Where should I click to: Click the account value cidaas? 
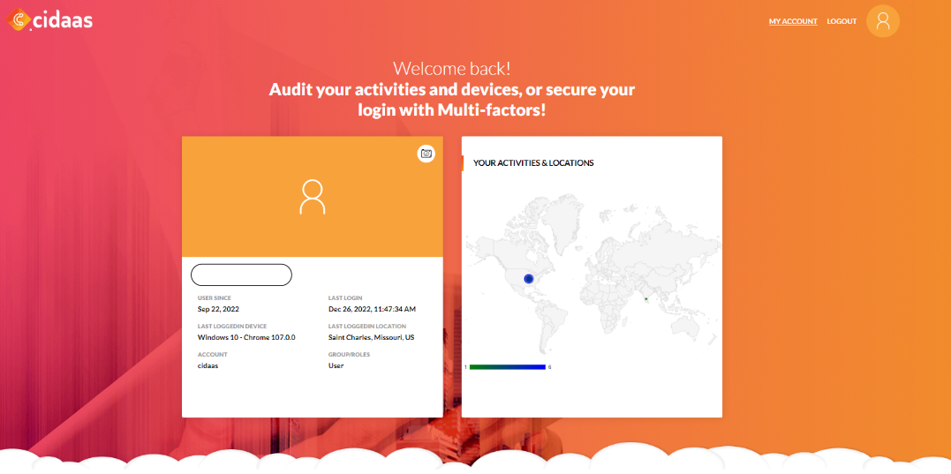click(x=208, y=365)
